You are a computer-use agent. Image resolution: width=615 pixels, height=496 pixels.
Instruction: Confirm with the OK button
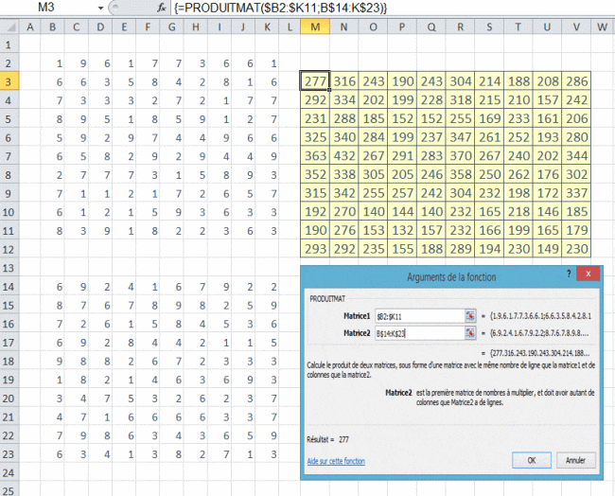[x=532, y=460]
